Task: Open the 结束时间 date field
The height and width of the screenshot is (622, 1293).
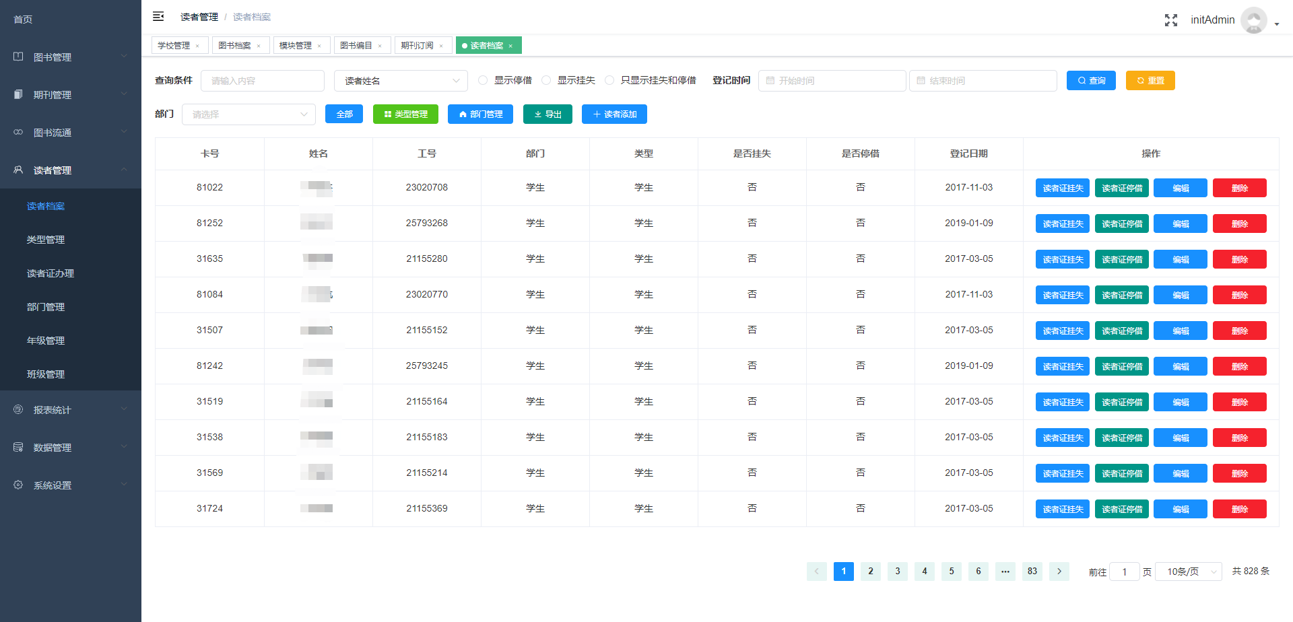Action: click(x=983, y=81)
